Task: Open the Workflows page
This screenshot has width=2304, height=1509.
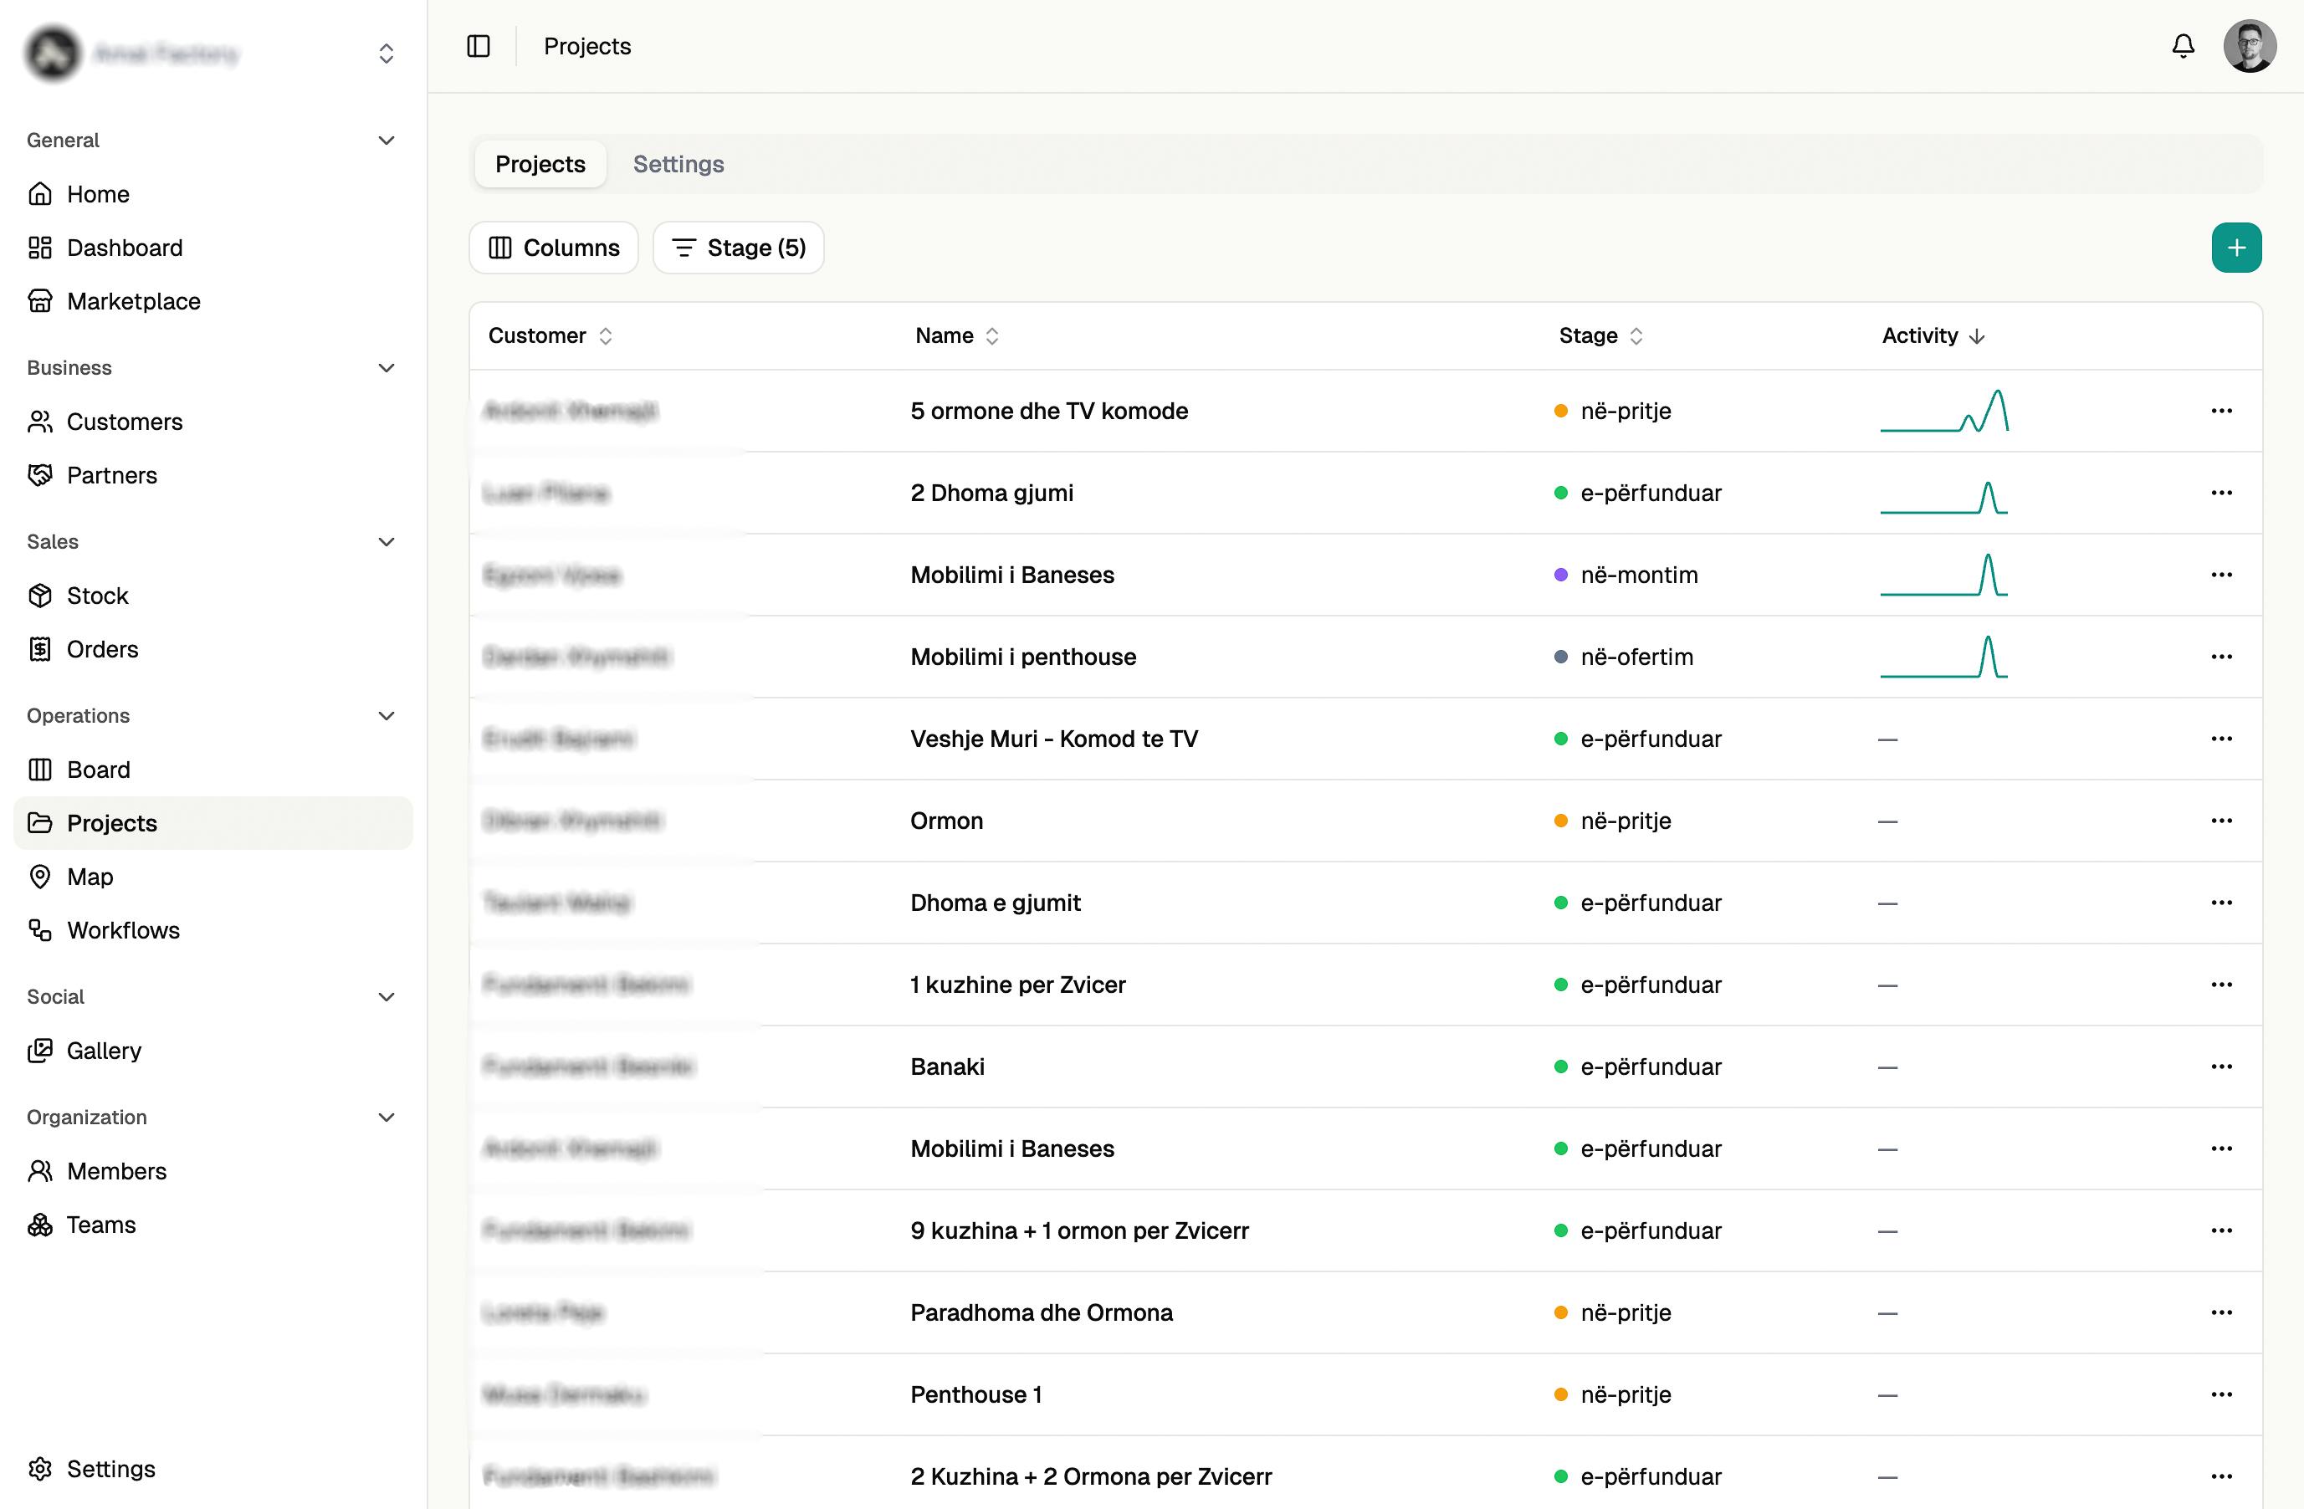Action: tap(213, 930)
